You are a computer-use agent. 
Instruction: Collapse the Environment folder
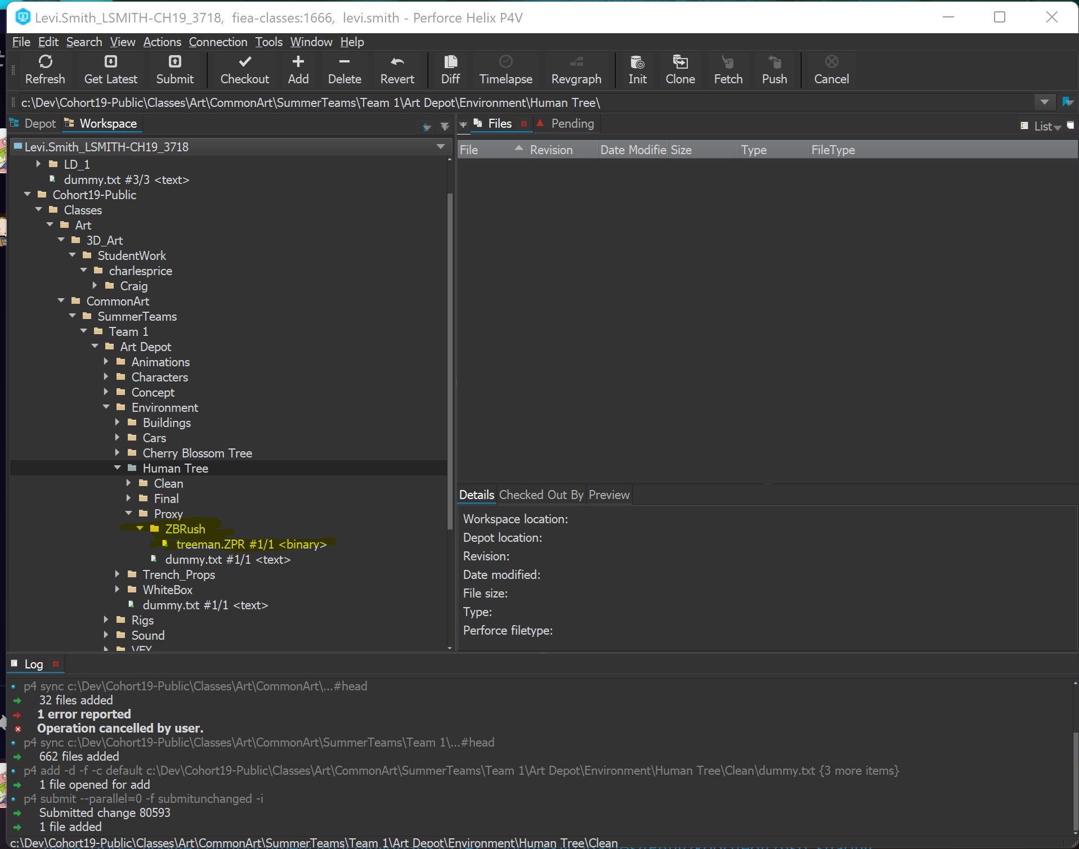[106, 407]
